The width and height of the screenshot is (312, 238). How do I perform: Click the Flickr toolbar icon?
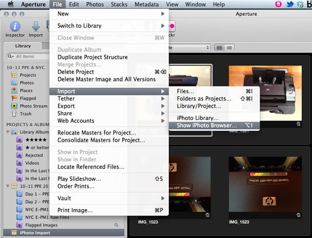172,26
